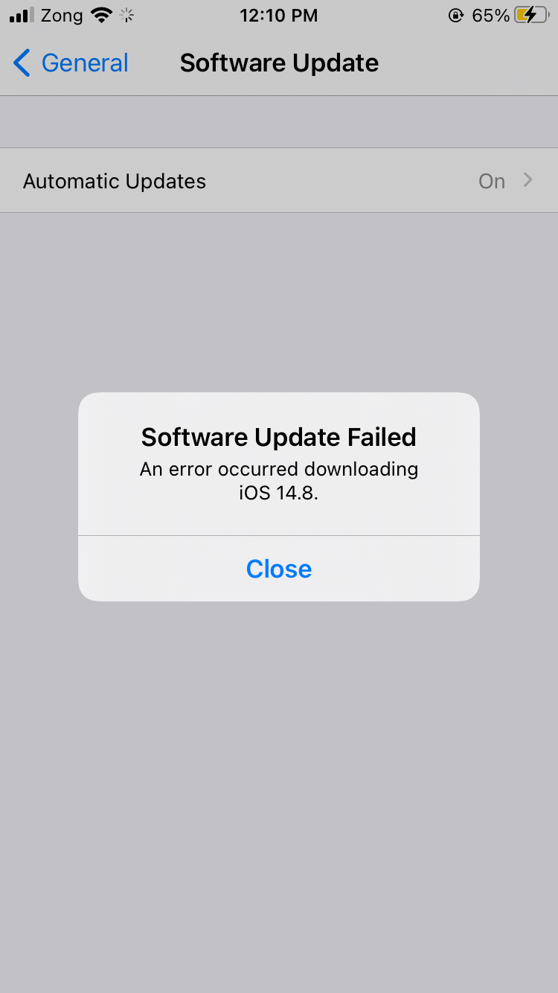
Task: Open the Automatic Updates row
Action: 279,181
